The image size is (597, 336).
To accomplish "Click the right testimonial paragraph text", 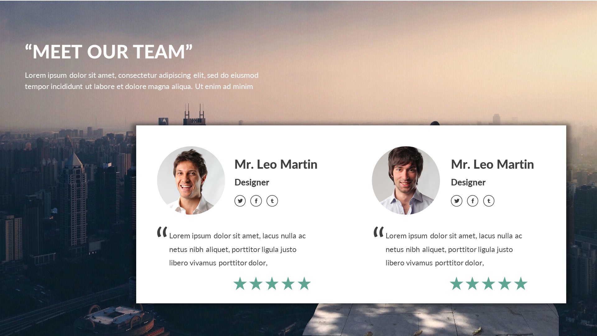I will [454, 249].
